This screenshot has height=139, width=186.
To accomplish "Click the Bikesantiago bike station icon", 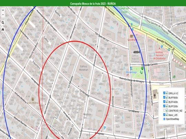I will click(x=131, y=68).
